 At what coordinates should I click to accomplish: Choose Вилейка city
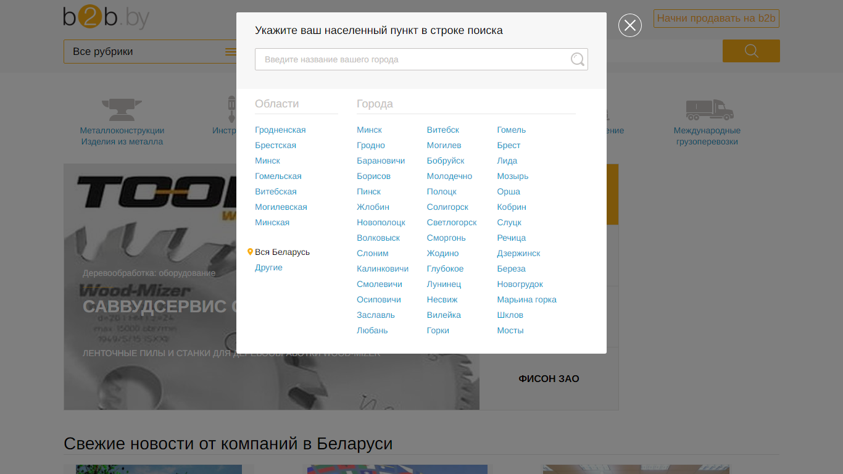(444, 315)
